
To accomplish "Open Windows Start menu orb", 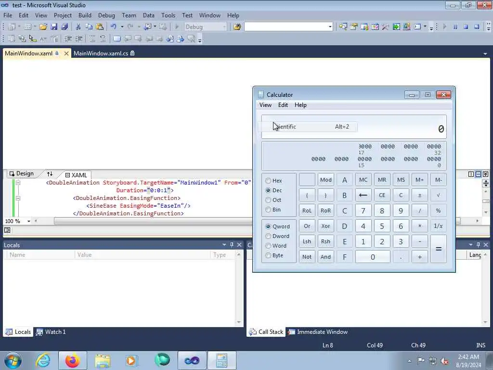I will 13,360.
